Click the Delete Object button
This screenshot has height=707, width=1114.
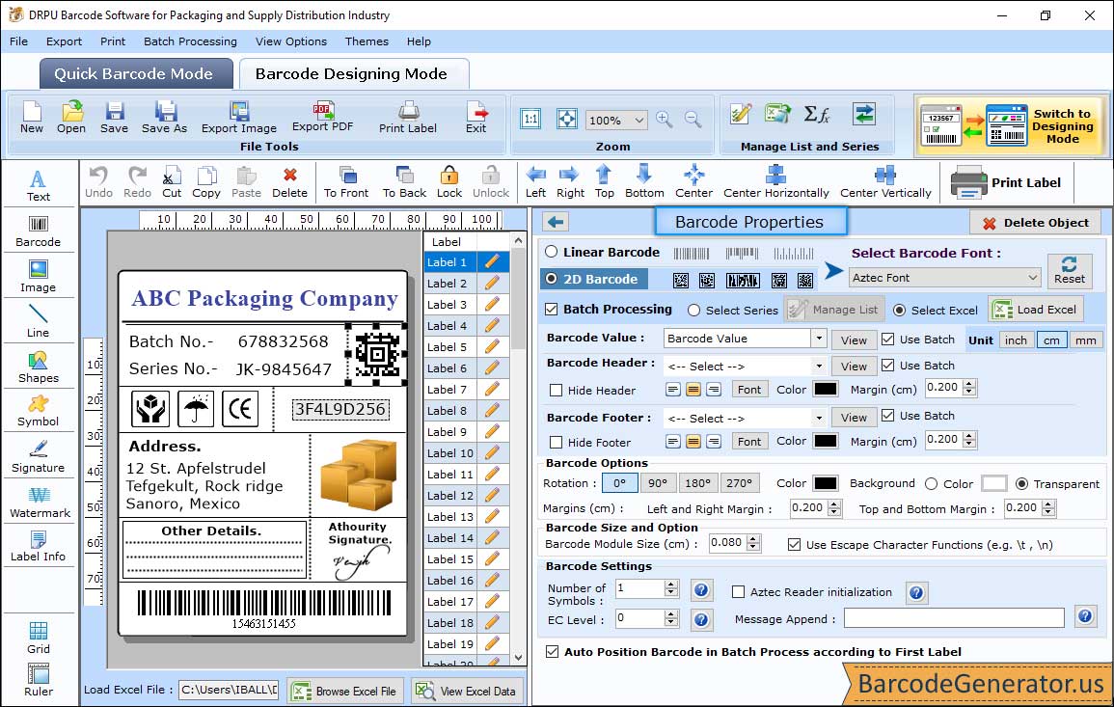1035,223
